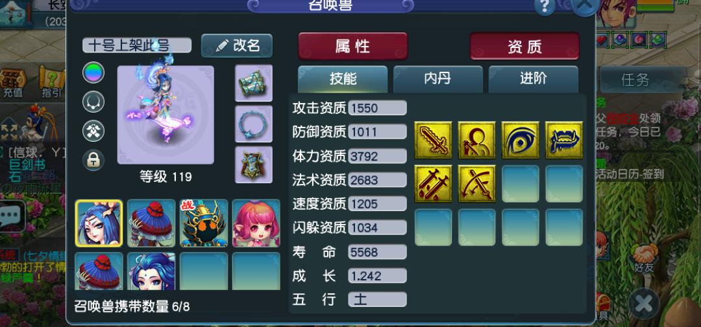Click the 资质 button
701x327 pixels.
[x=524, y=46]
